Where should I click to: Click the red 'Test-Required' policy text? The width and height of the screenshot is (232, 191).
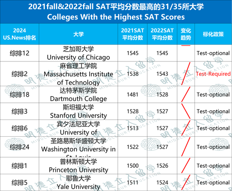[213, 74]
